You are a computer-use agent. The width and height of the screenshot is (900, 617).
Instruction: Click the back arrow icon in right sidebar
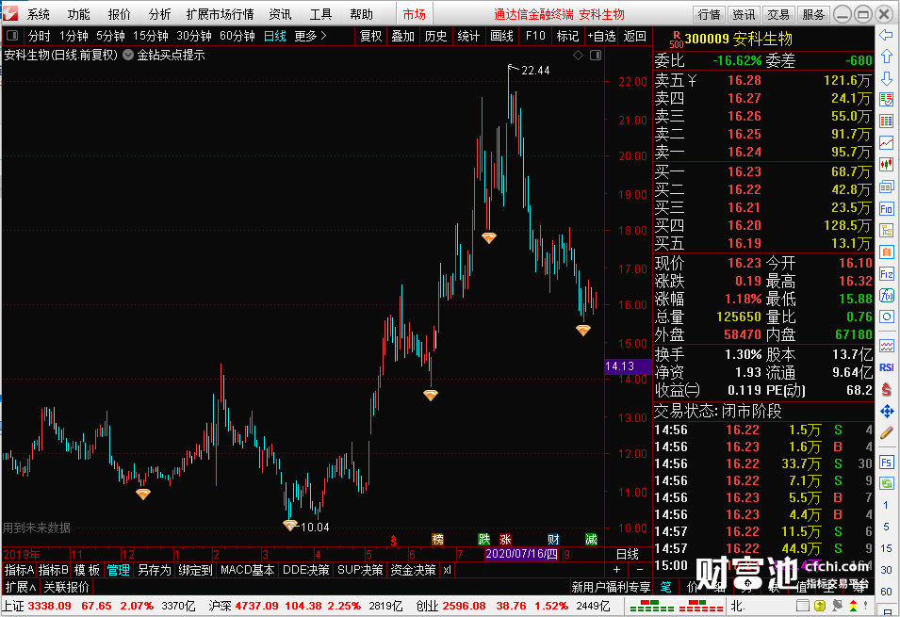click(x=886, y=36)
